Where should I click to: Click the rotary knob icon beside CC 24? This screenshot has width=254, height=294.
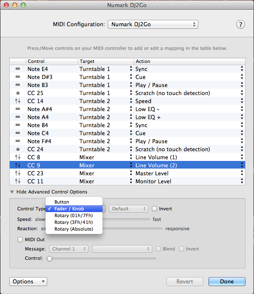pos(18,149)
